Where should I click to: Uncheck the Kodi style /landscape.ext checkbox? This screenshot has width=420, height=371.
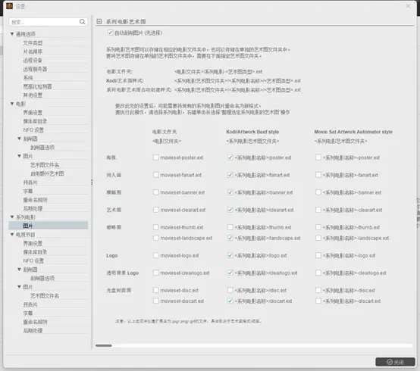pos(230,238)
